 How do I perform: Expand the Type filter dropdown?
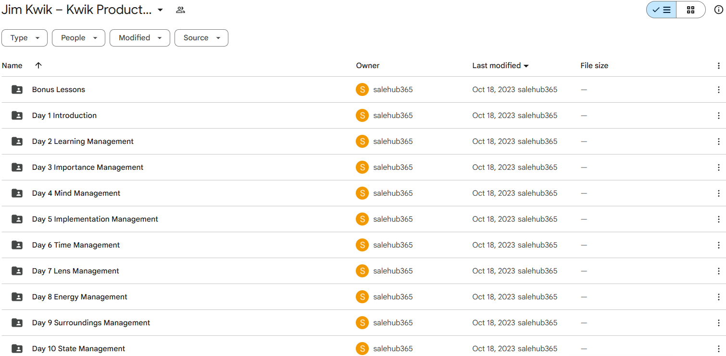pos(25,38)
